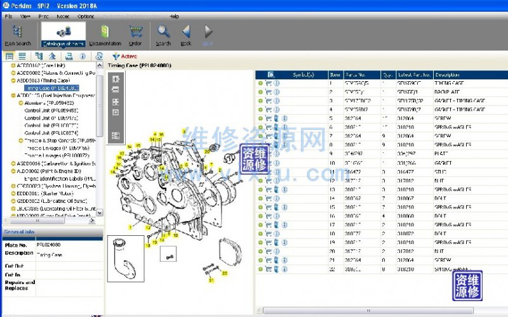This screenshot has height=317, width=508.
Task: Click the tree structure icon in small toolbar
Action: [x=39, y=56]
